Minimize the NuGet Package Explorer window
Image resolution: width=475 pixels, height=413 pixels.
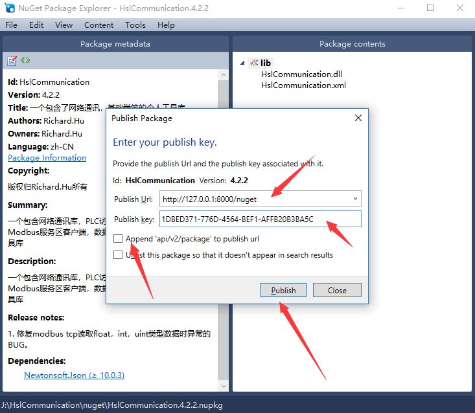(x=401, y=8)
